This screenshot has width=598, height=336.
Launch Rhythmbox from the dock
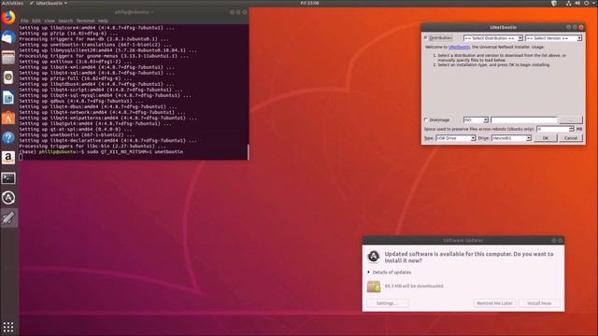click(x=8, y=77)
